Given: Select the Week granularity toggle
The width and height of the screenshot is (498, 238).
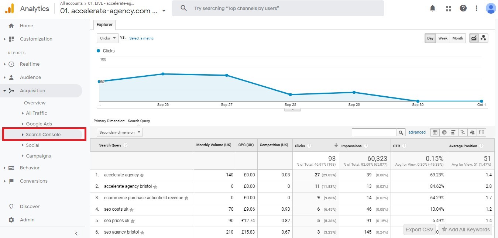Looking at the screenshot, I should pyautogui.click(x=443, y=38).
